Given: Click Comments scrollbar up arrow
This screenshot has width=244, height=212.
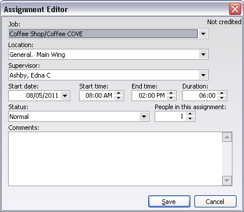Looking at the screenshot, I should (227, 137).
